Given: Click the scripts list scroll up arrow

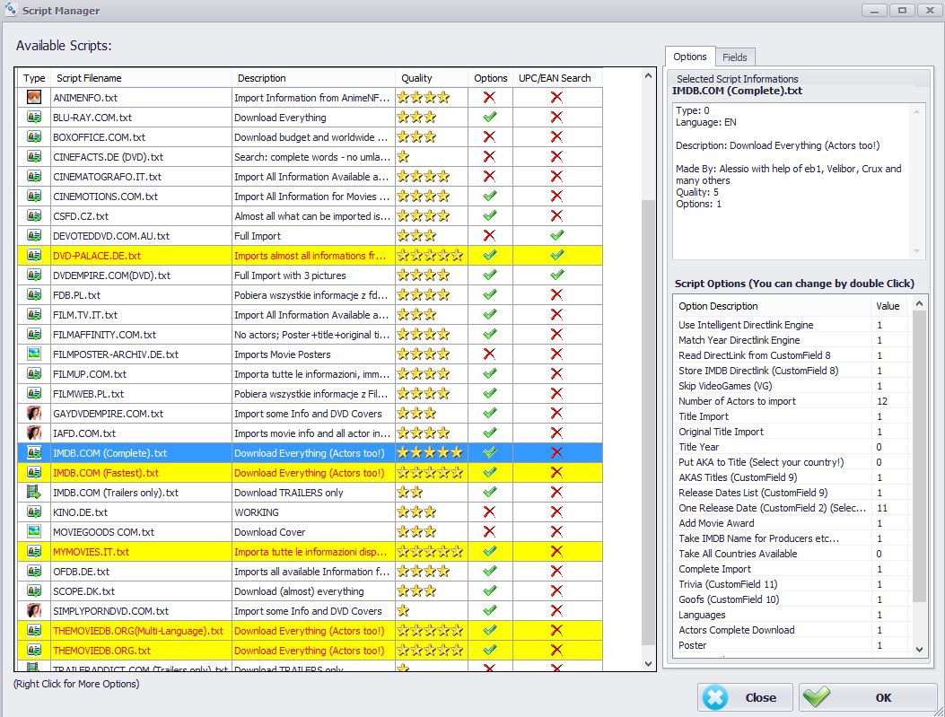Looking at the screenshot, I should 649,76.
